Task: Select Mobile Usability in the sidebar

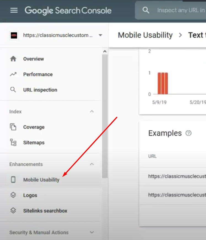Action: point(41,180)
